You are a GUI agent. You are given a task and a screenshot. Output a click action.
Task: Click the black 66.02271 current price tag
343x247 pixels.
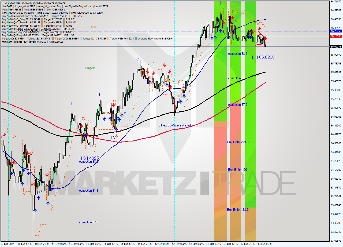[336, 46]
